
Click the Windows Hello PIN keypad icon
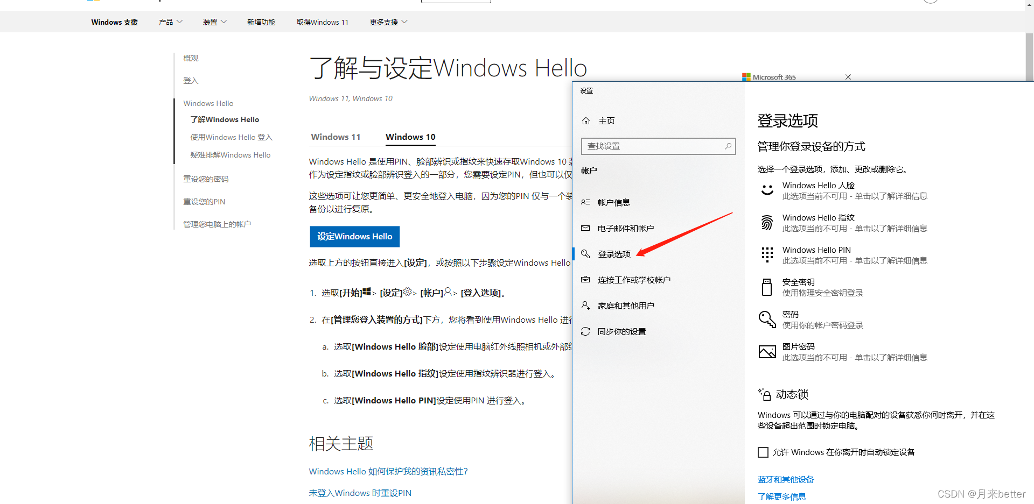[767, 255]
